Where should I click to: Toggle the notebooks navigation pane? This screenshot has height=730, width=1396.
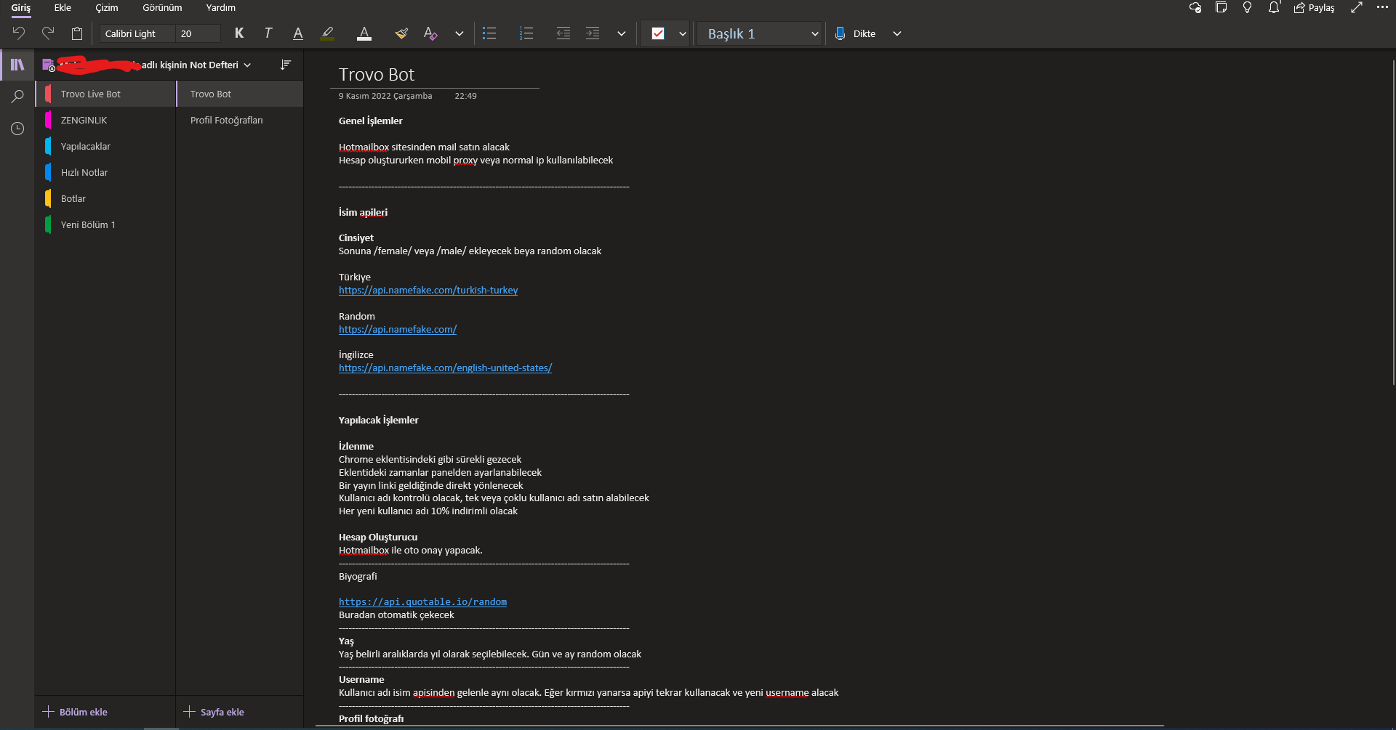point(17,65)
